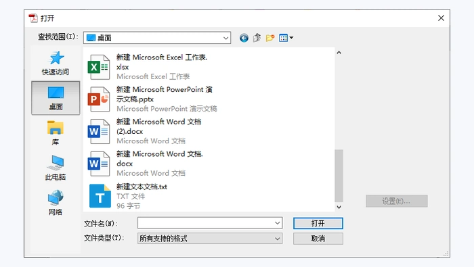The image size is (474, 267).
Task: Click the file list scroll up arrow
Action: pos(339,53)
